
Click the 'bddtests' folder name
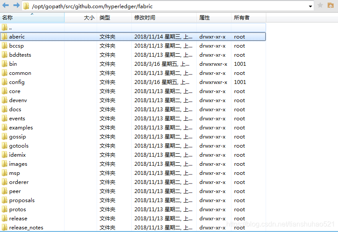click(x=20, y=55)
